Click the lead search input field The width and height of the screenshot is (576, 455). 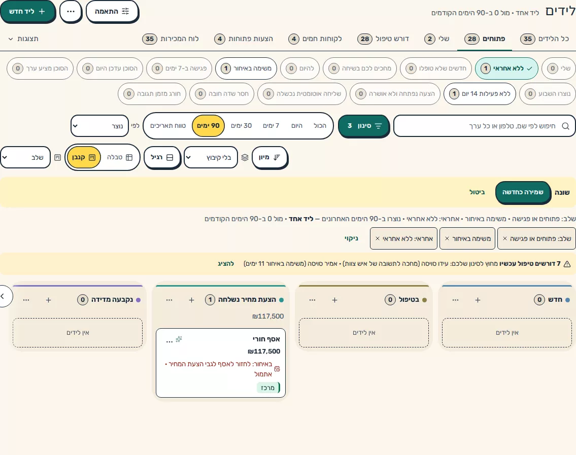[x=484, y=126]
